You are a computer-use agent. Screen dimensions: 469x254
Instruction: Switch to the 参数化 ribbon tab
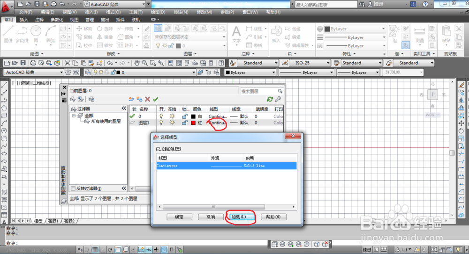coord(57,20)
